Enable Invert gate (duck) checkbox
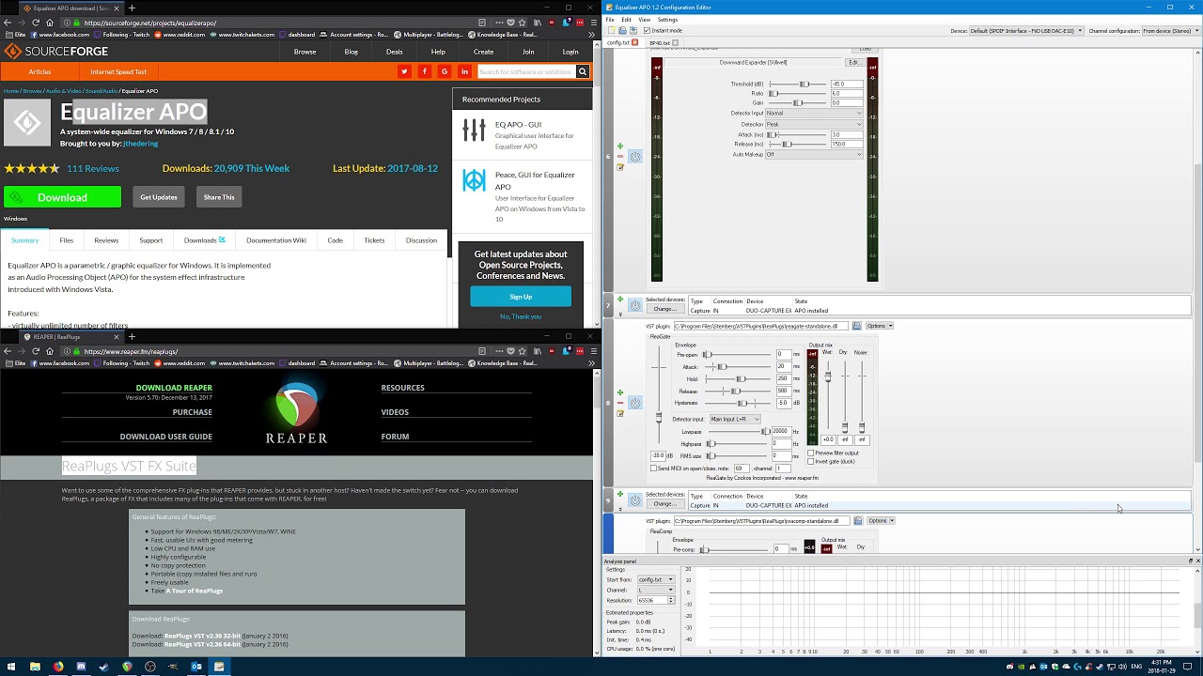1203x676 pixels. (x=811, y=461)
